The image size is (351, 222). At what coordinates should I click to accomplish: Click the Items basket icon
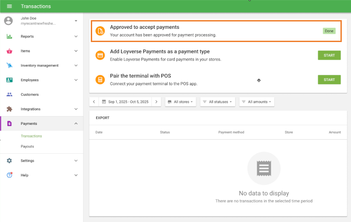(x=9, y=51)
